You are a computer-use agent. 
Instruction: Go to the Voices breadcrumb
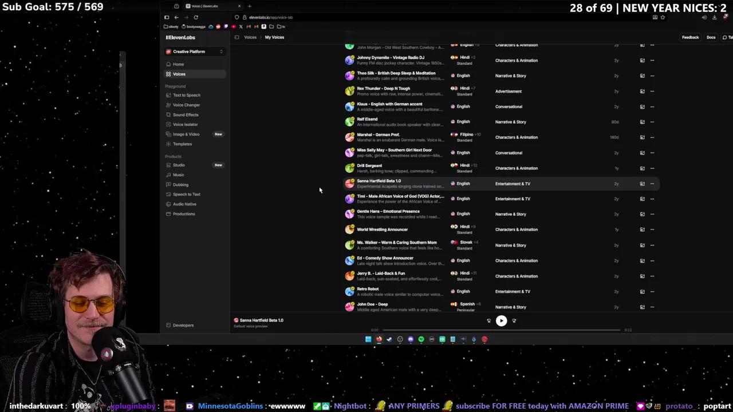pos(250,37)
